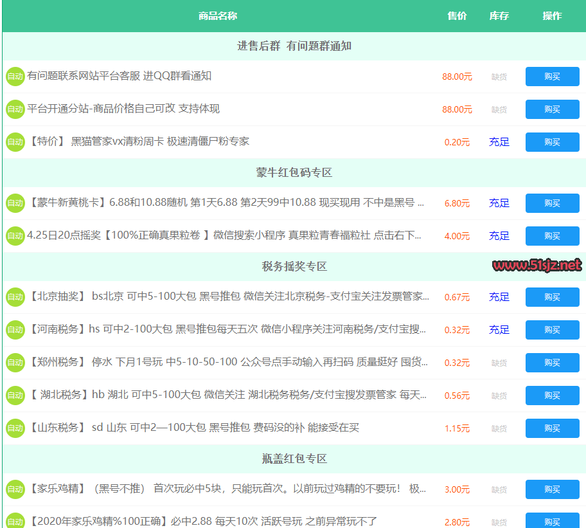The width and height of the screenshot is (586, 528).
Task: Click the green 自动 icon for 北京抽奖
Action: pos(15,297)
